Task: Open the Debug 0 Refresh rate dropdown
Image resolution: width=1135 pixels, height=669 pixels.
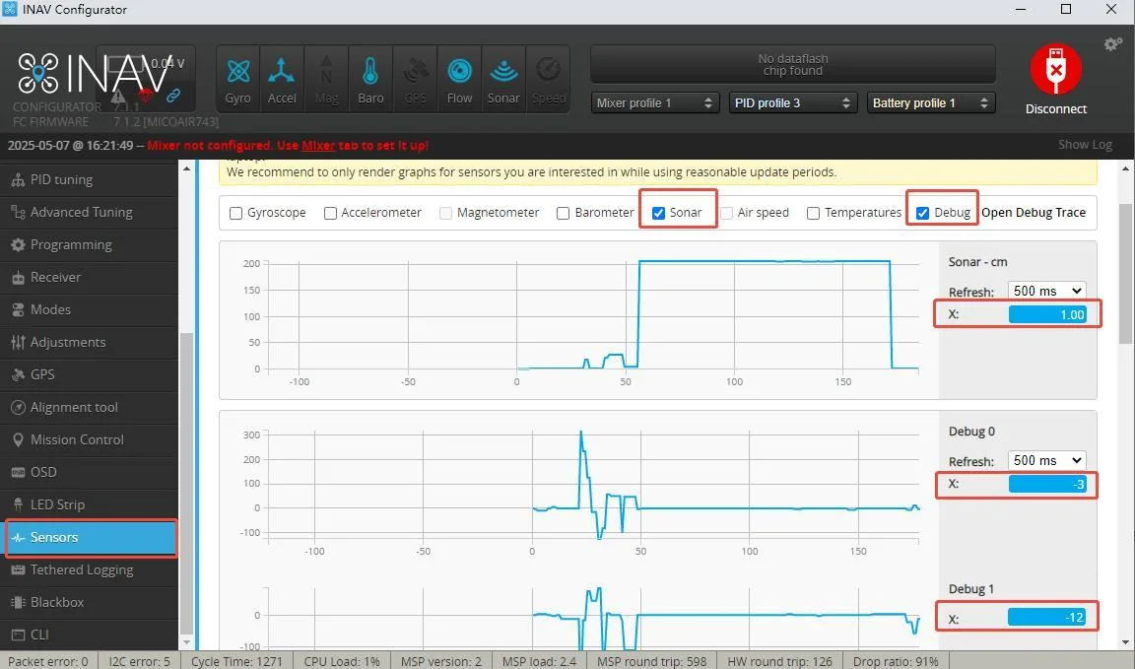Action: 1046,460
